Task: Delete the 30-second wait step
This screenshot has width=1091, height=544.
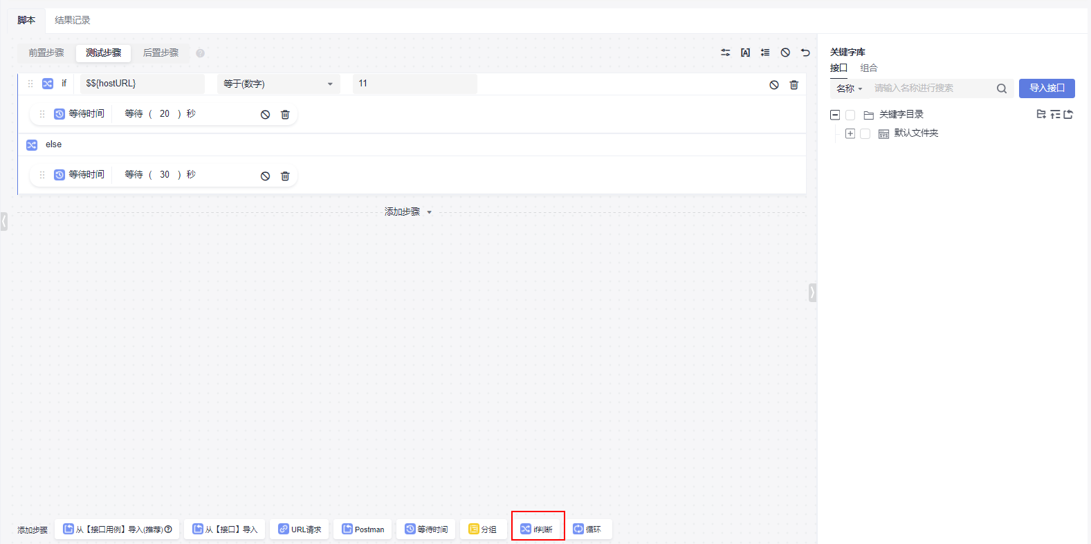Action: click(285, 176)
